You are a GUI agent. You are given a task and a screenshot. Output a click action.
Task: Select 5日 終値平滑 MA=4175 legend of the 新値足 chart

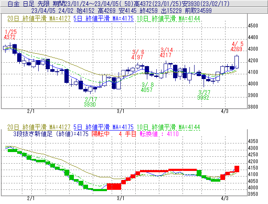tap(104, 127)
